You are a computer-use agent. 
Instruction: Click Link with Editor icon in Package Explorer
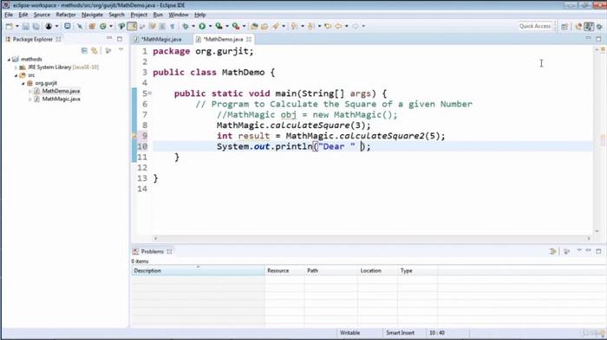(94, 51)
